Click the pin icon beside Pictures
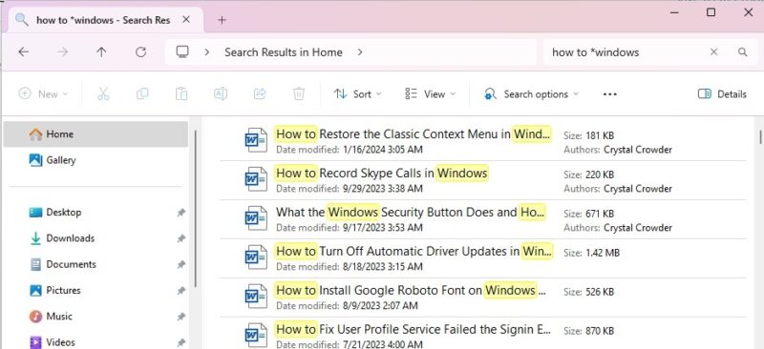Image resolution: width=764 pixels, height=349 pixels. (x=181, y=291)
